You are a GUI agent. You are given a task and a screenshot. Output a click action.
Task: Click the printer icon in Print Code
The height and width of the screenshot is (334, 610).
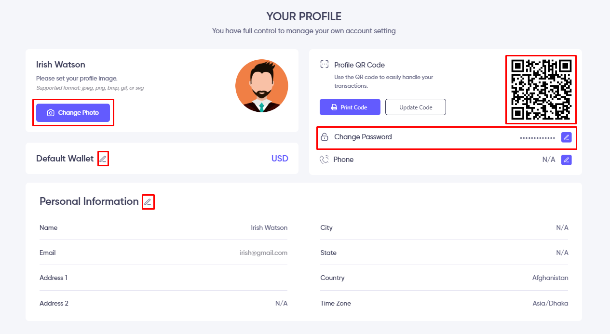click(334, 107)
